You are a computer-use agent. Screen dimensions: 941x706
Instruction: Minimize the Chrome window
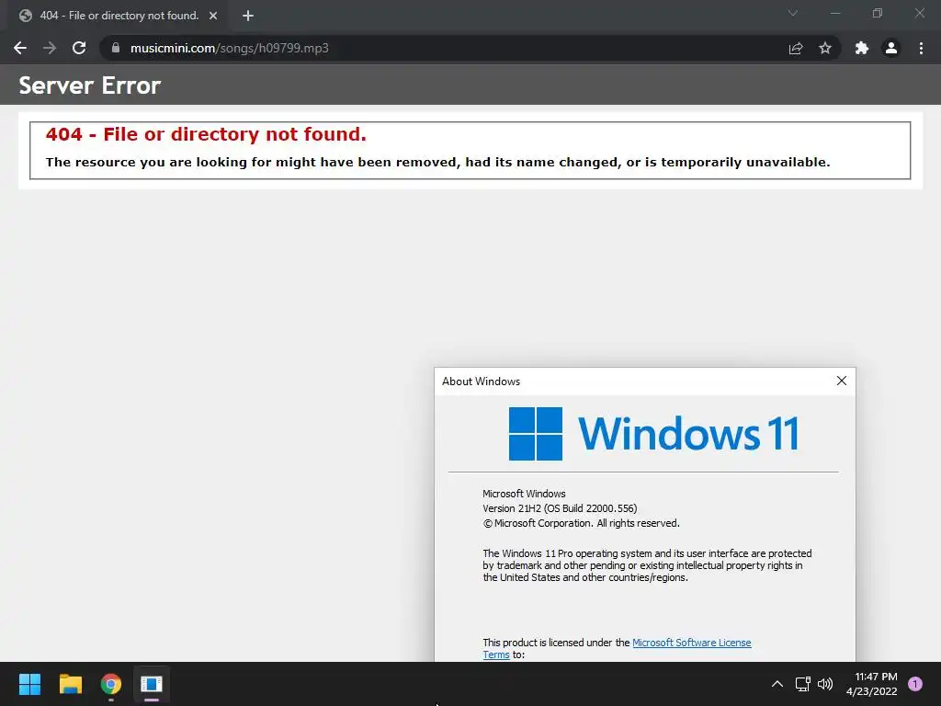[835, 13]
